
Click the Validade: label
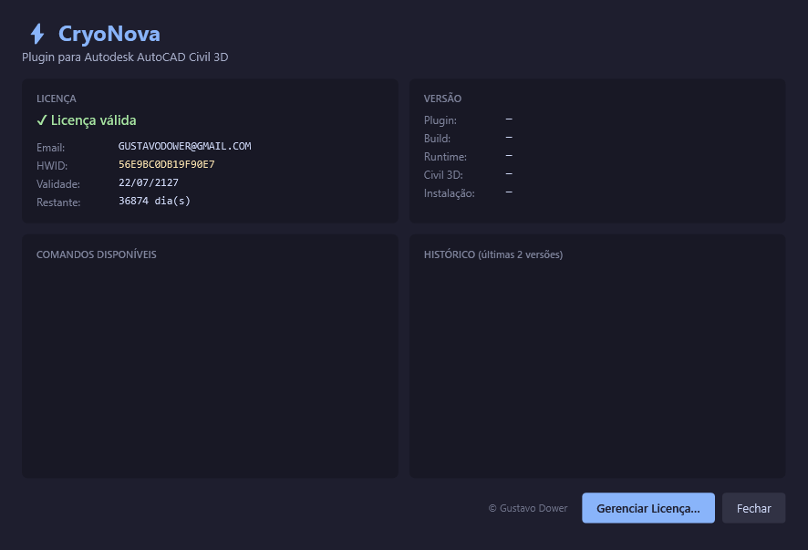click(58, 184)
